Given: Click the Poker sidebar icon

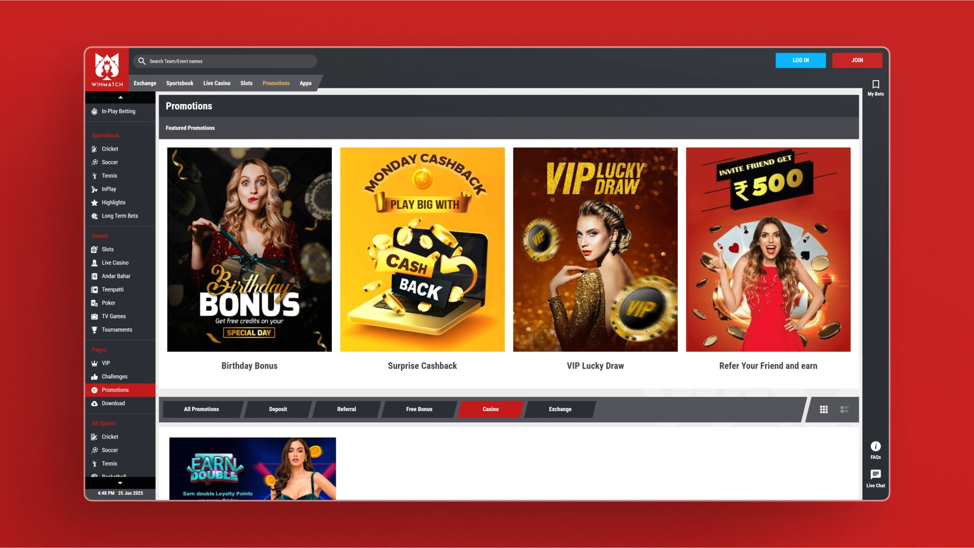Looking at the screenshot, I should coord(94,303).
